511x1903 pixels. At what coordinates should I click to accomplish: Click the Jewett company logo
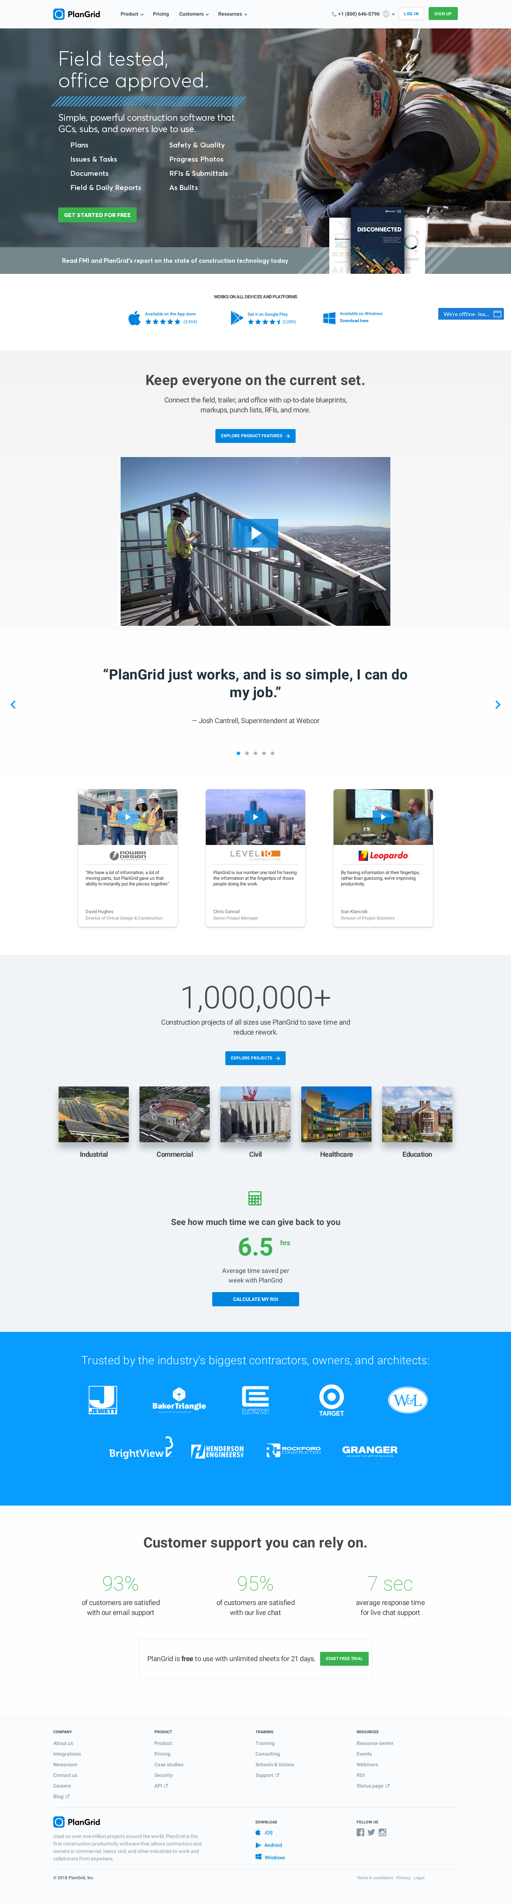[103, 1400]
